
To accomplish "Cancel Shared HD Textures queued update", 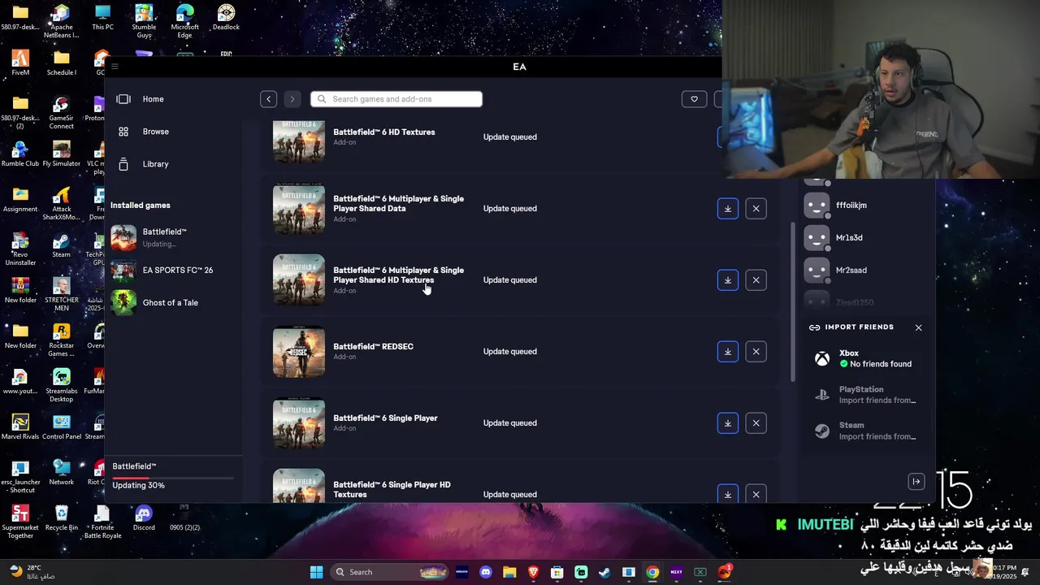I will coord(756,280).
